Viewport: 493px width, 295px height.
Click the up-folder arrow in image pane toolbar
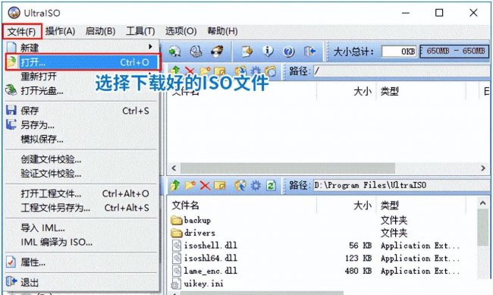(175, 71)
